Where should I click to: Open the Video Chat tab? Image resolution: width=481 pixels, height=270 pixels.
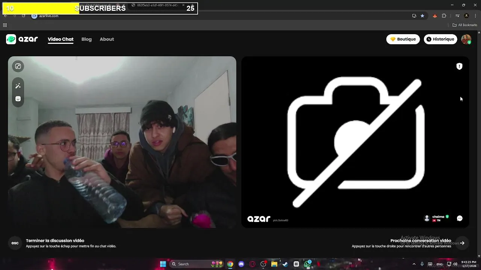point(61,39)
